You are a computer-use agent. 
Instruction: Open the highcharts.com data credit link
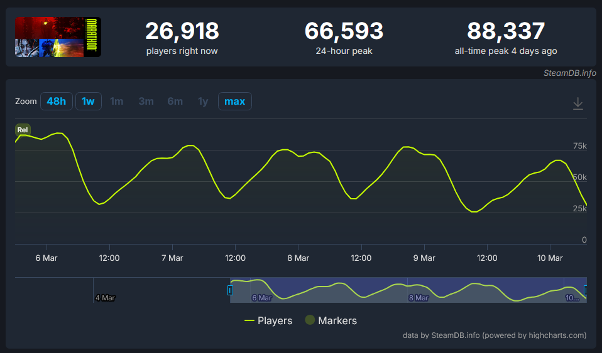(x=495, y=335)
